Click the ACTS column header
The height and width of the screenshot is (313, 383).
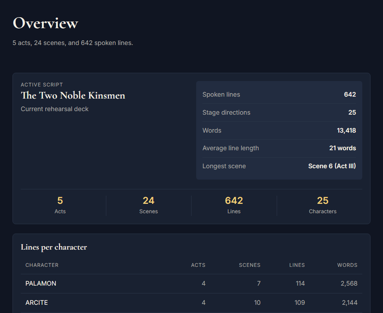tap(198, 265)
